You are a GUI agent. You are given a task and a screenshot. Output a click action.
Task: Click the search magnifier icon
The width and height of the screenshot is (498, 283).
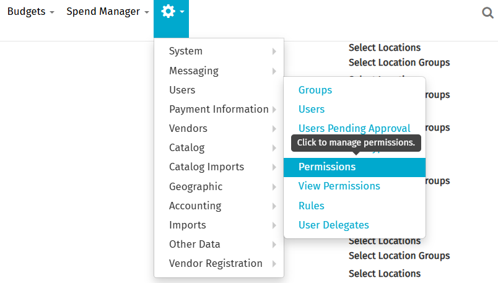487,13
